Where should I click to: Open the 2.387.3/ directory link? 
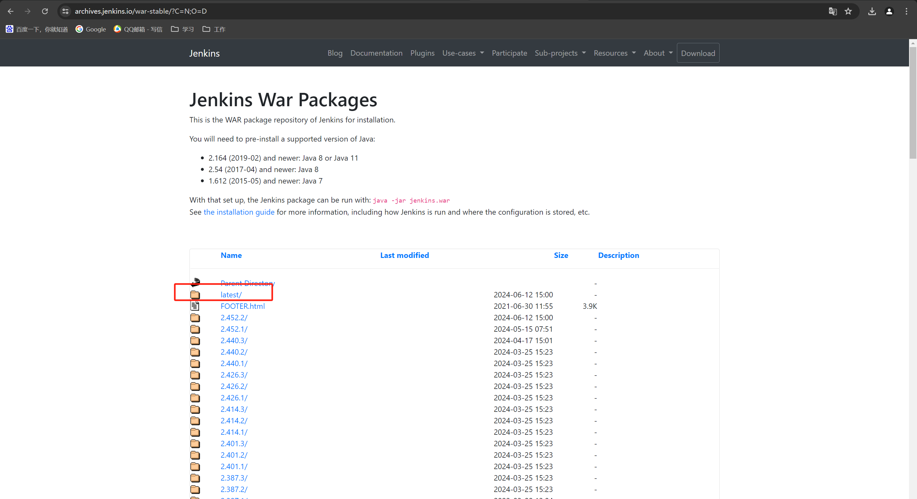tap(234, 478)
